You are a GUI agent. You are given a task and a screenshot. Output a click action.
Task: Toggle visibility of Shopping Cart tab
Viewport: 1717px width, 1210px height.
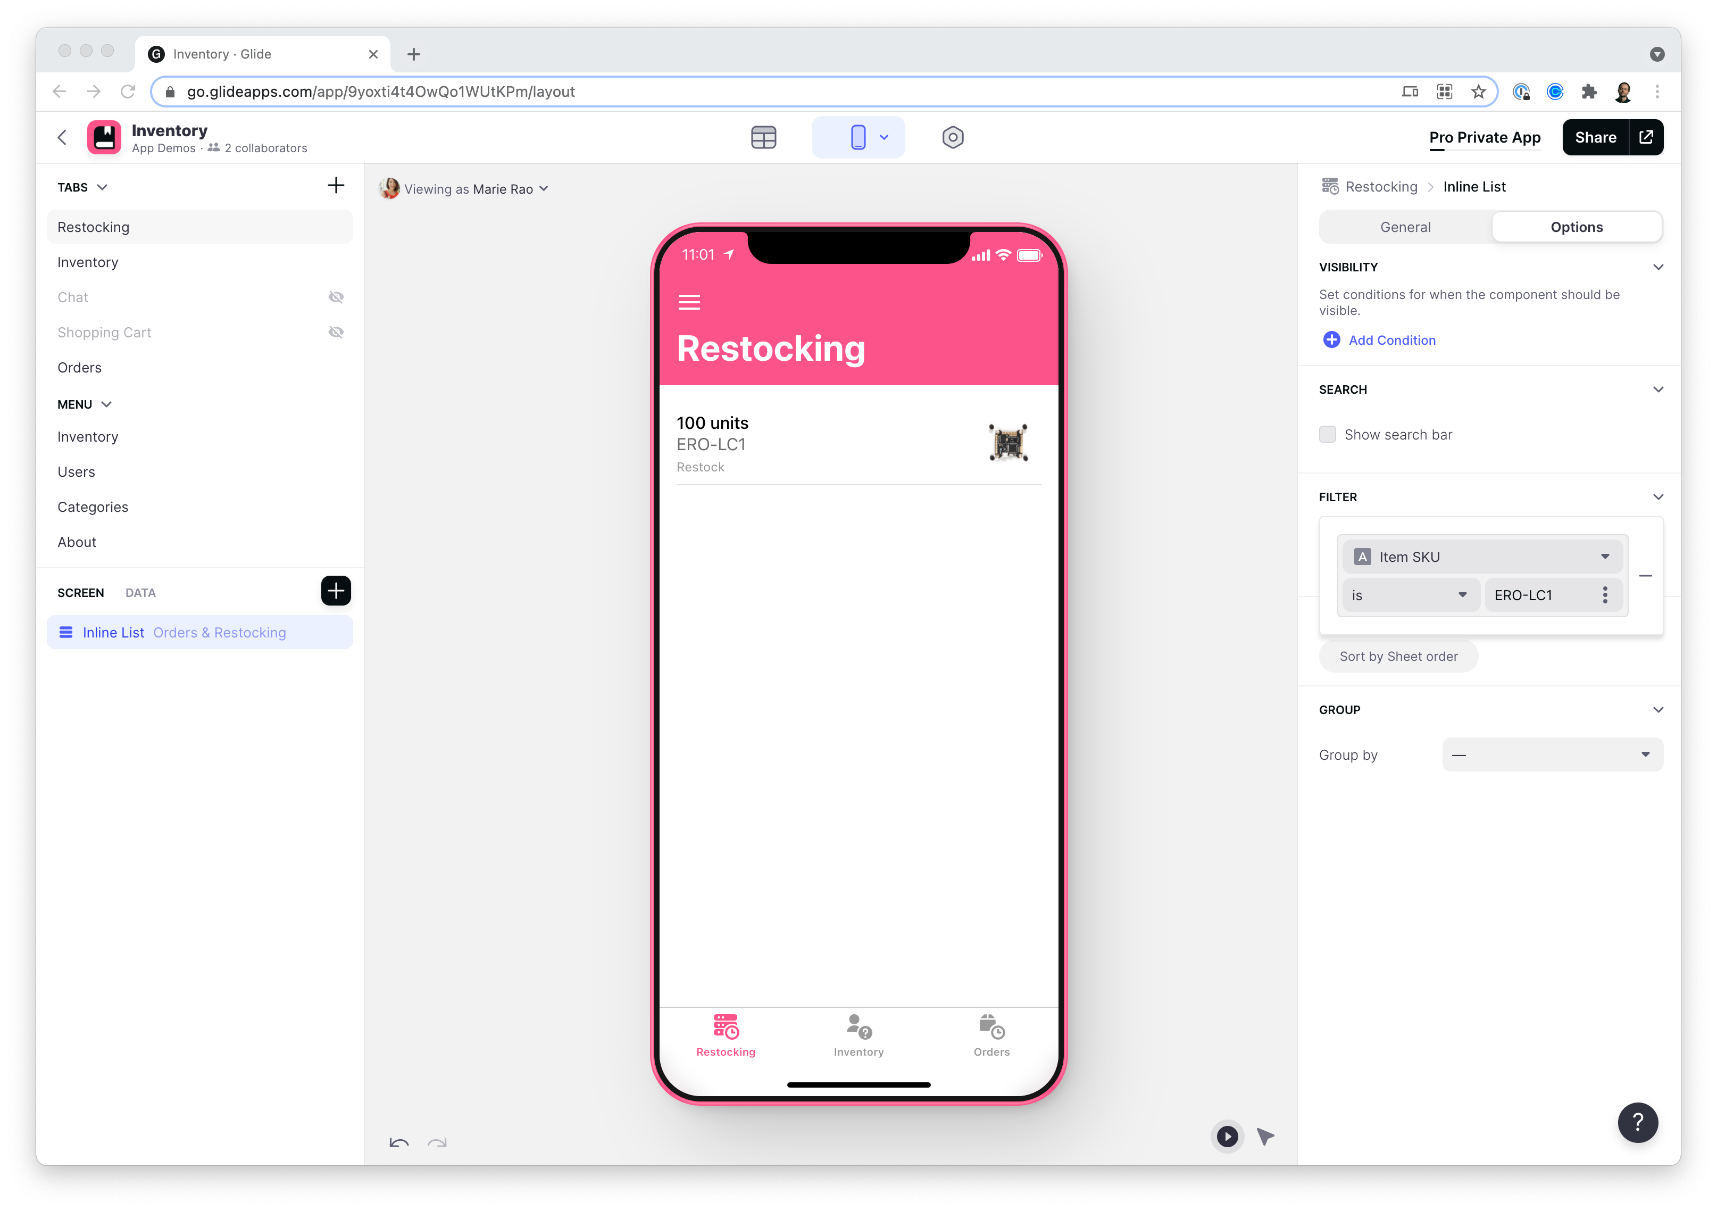pos(336,332)
